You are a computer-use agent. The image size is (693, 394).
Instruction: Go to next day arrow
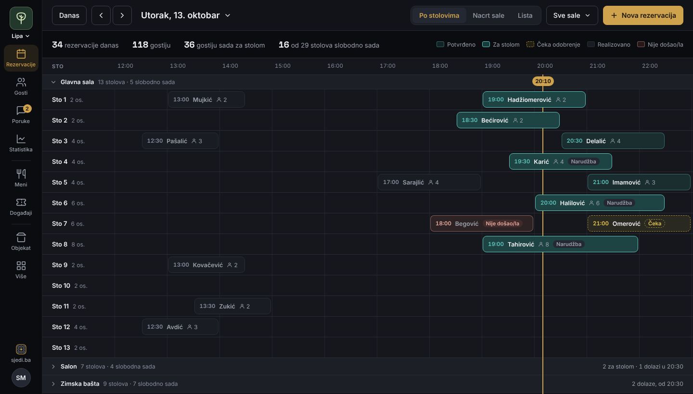(122, 15)
